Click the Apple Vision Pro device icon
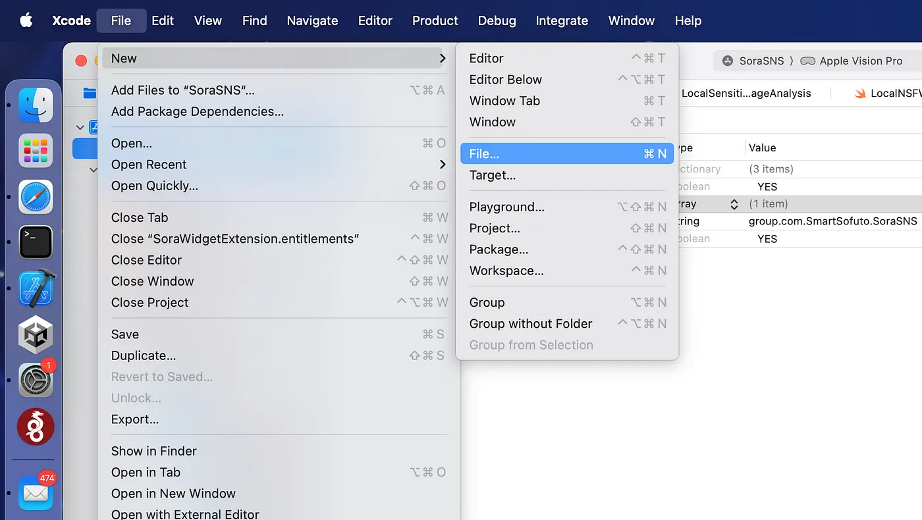 [807, 61]
